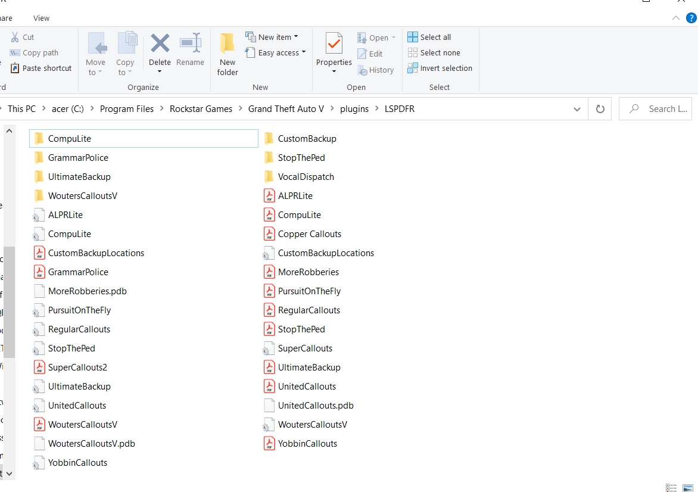Select the MoreRobberies PDF file
Image resolution: width=698 pixels, height=492 pixels.
coord(301,272)
